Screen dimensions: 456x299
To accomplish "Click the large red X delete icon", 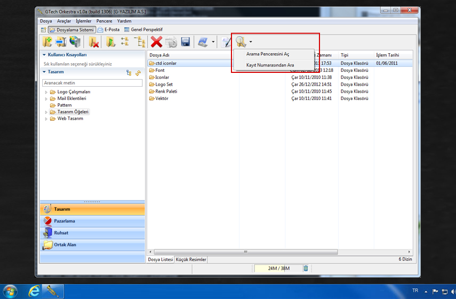I will pos(156,42).
